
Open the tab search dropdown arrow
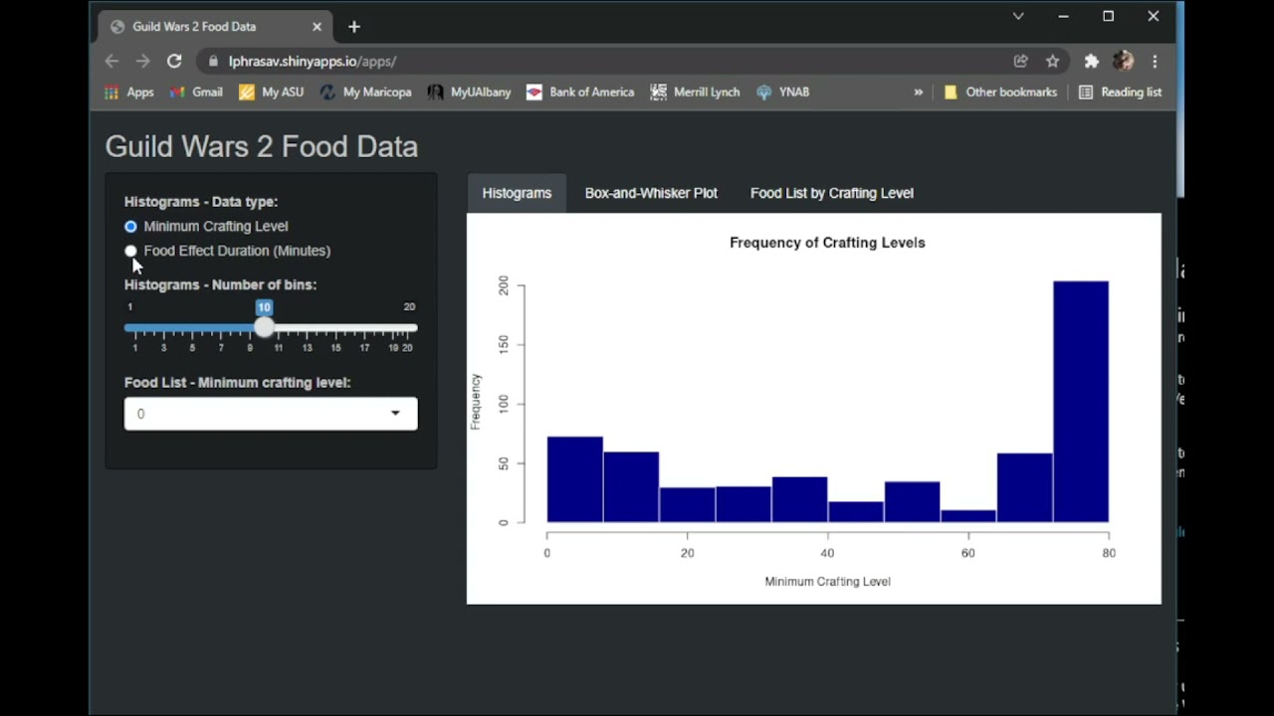pos(1018,17)
